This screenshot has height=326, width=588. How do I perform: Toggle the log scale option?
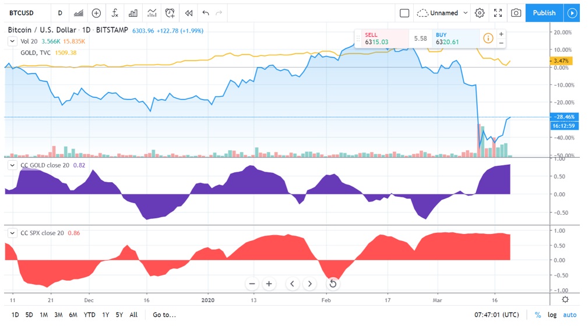pos(552,315)
